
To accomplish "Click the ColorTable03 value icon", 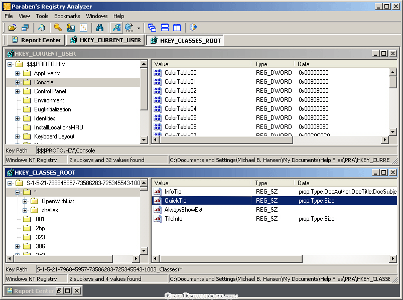I will click(x=158, y=100).
